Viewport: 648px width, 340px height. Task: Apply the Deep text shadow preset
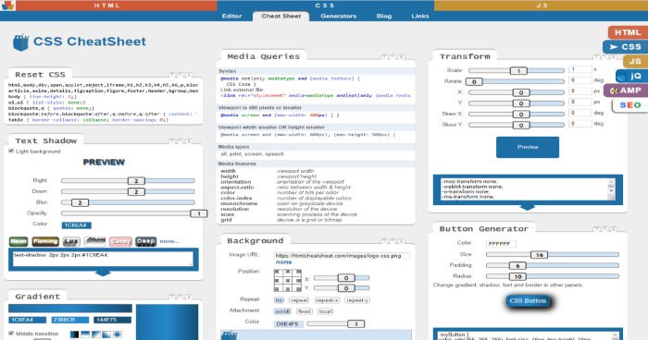click(x=146, y=241)
